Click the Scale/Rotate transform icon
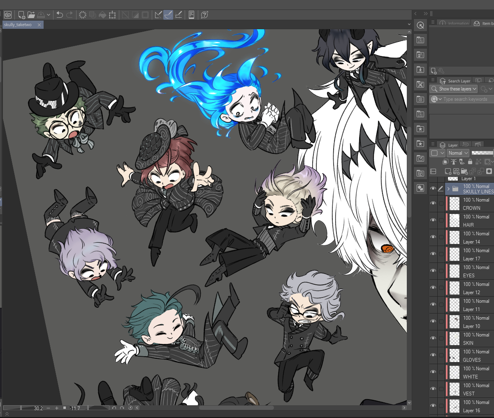494x418 pixels. coord(112,15)
